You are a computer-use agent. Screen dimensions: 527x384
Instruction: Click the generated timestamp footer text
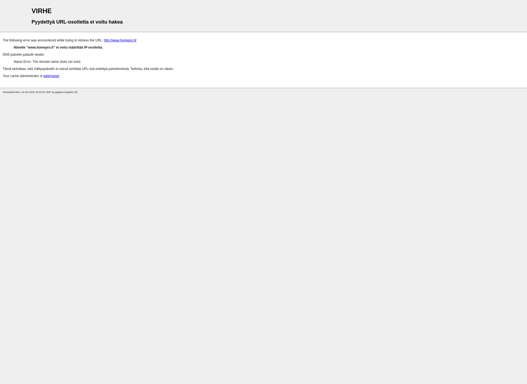pyautogui.click(x=40, y=92)
